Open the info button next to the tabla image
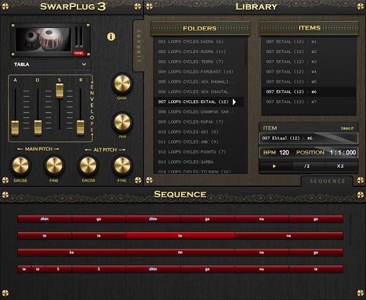This screenshot has width=366, height=300. [111, 36]
